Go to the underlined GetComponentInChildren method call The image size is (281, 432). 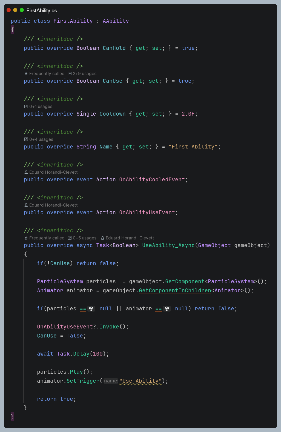[x=175, y=291]
